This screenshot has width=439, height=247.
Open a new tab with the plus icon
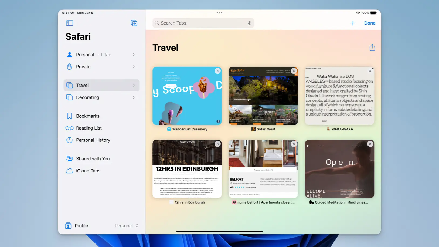click(x=353, y=23)
